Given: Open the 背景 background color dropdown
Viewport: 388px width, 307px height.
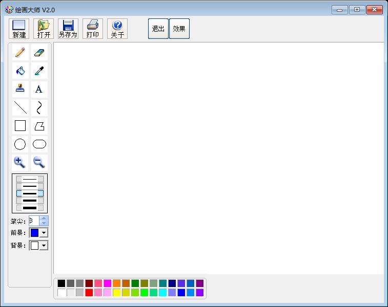Looking at the screenshot, I should tap(44, 246).
